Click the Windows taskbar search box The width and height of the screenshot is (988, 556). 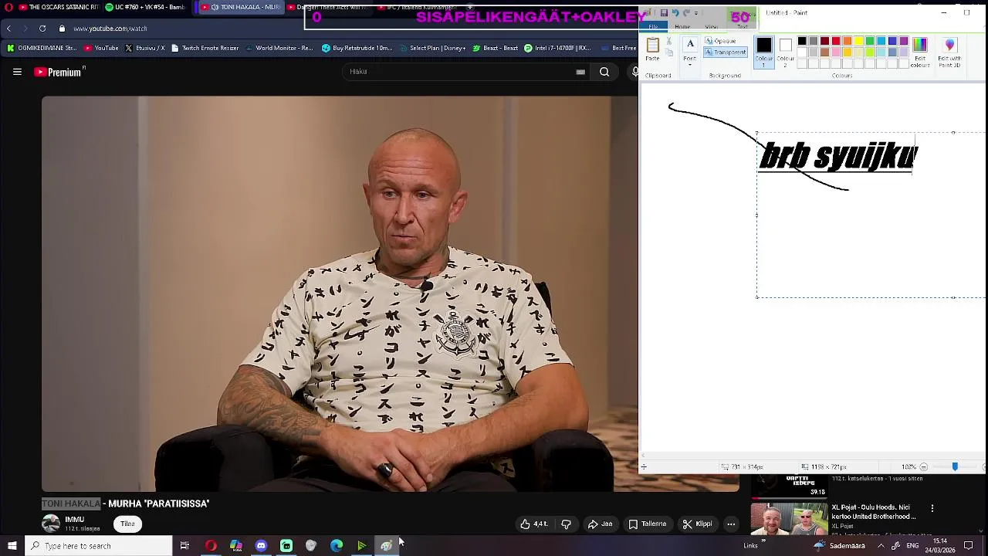pyautogui.click(x=97, y=546)
